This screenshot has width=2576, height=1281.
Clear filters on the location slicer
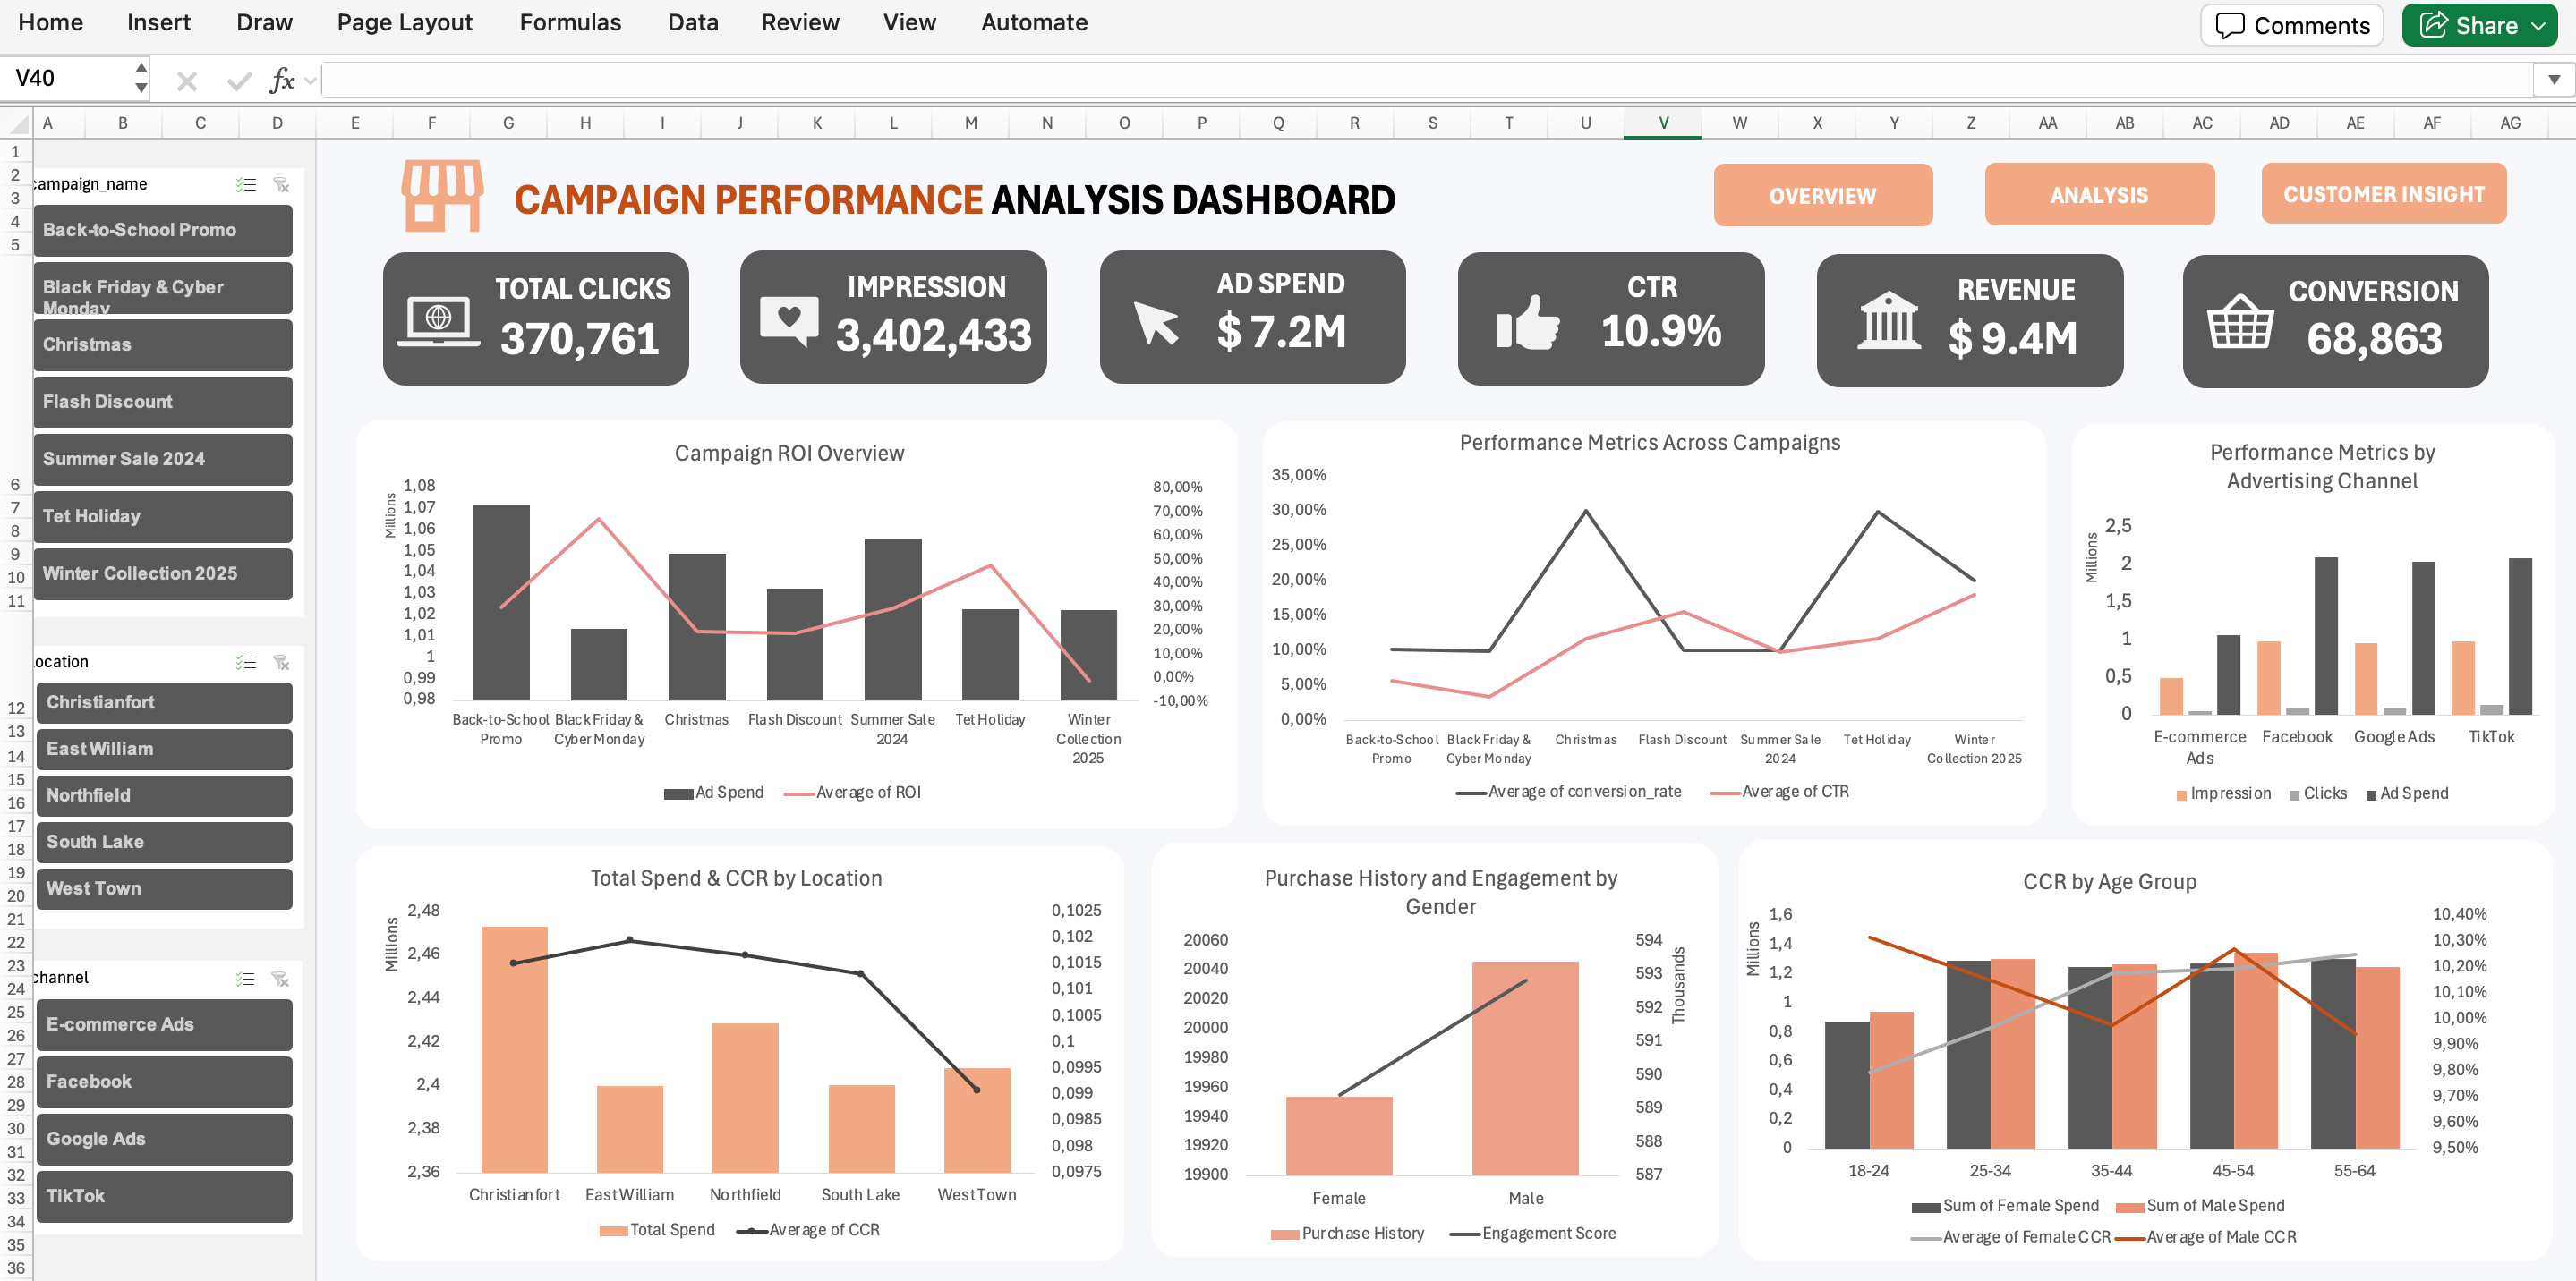(x=281, y=661)
